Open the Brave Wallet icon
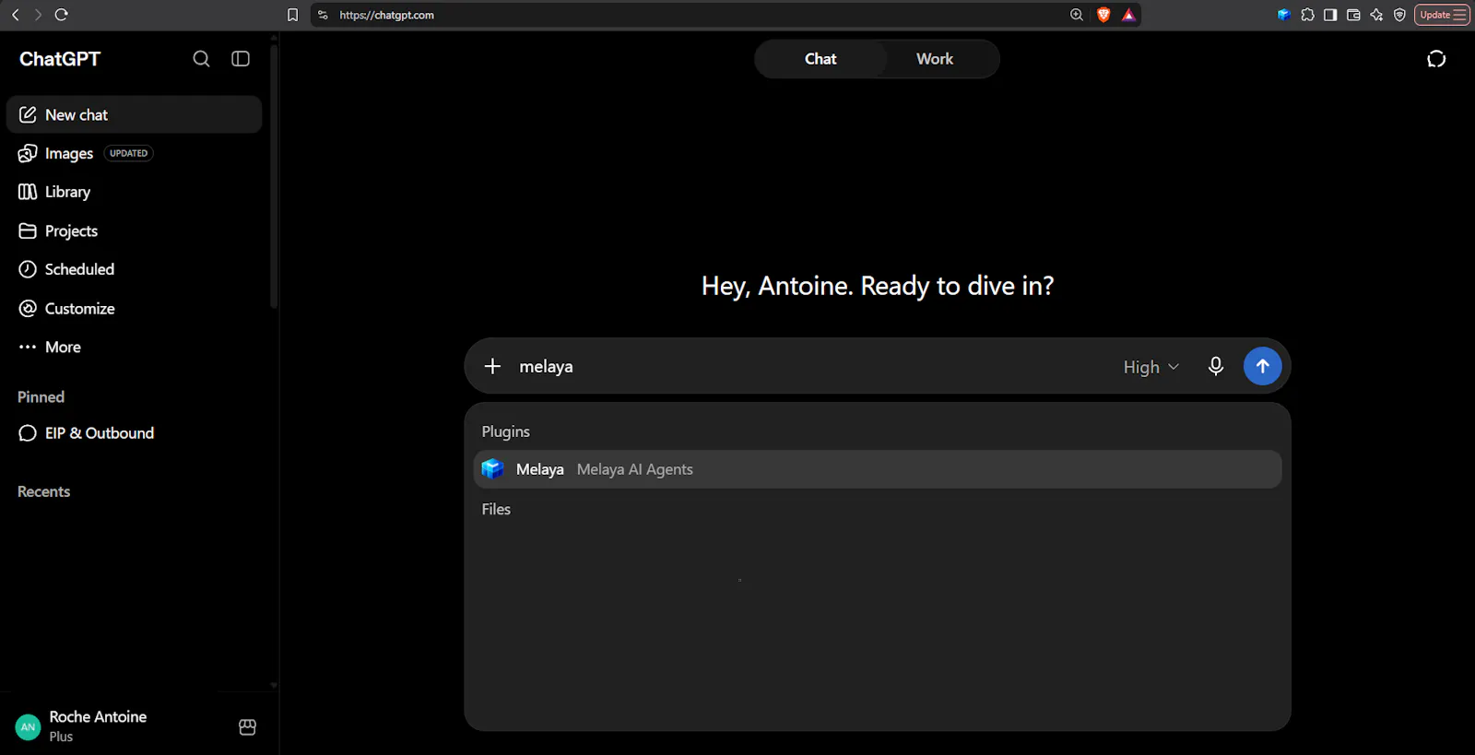1475x755 pixels. [1353, 15]
